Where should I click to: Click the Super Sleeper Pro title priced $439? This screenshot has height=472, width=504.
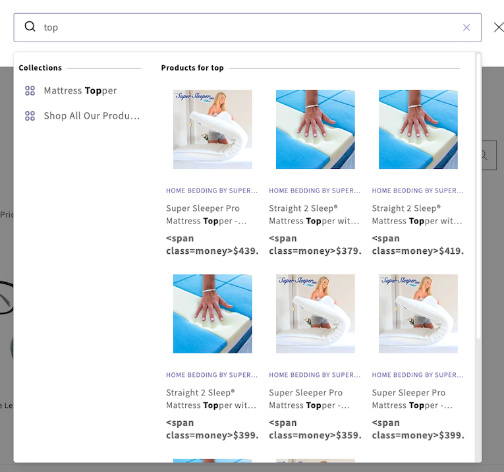pyautogui.click(x=206, y=215)
